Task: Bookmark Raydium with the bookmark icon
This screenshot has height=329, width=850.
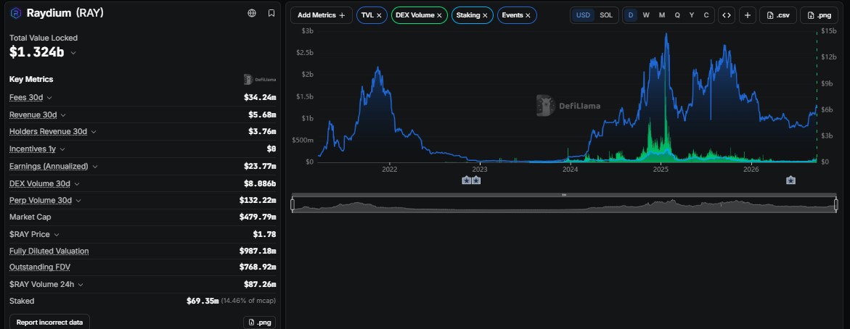Action: point(271,13)
